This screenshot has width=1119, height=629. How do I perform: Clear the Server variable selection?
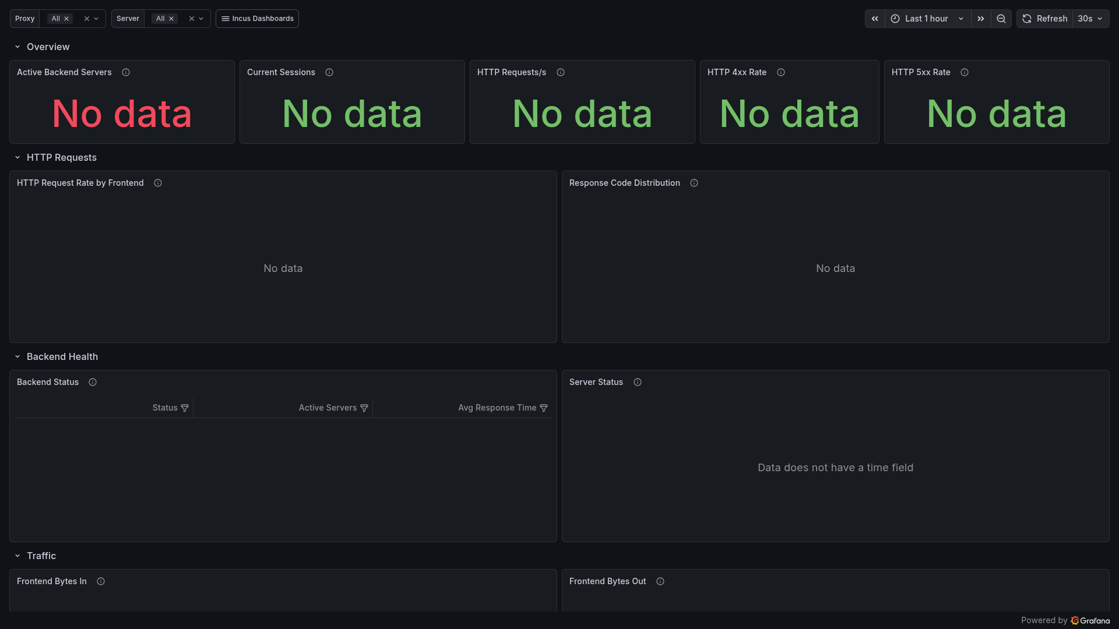192,19
